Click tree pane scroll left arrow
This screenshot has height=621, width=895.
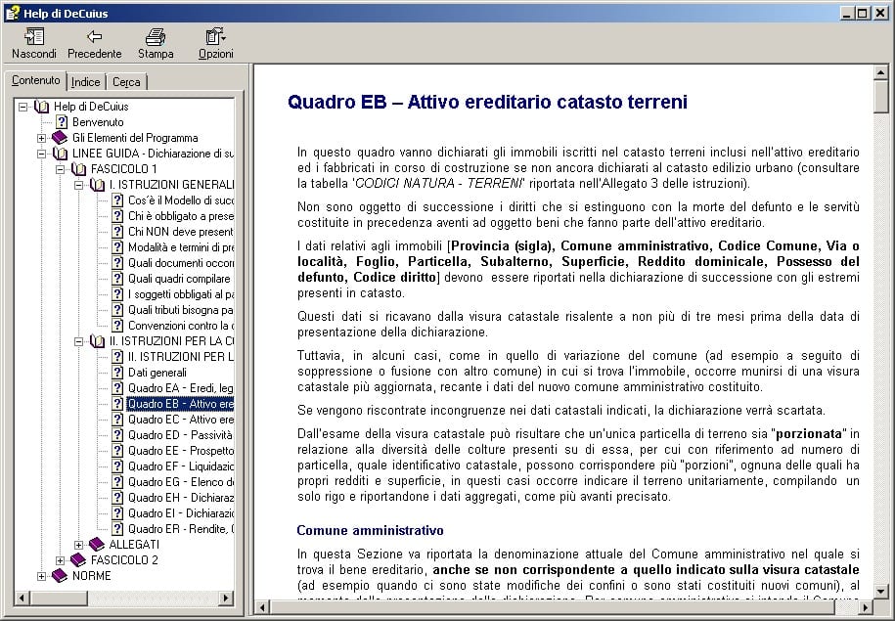tap(22, 599)
